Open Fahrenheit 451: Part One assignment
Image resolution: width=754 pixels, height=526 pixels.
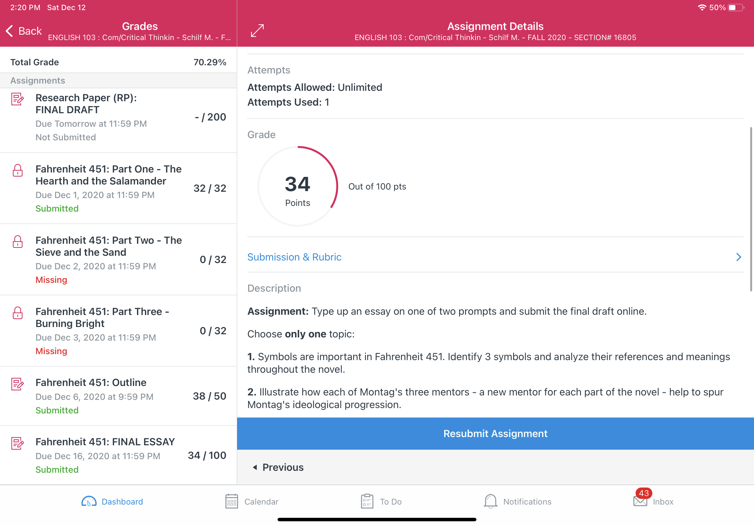[x=118, y=188]
